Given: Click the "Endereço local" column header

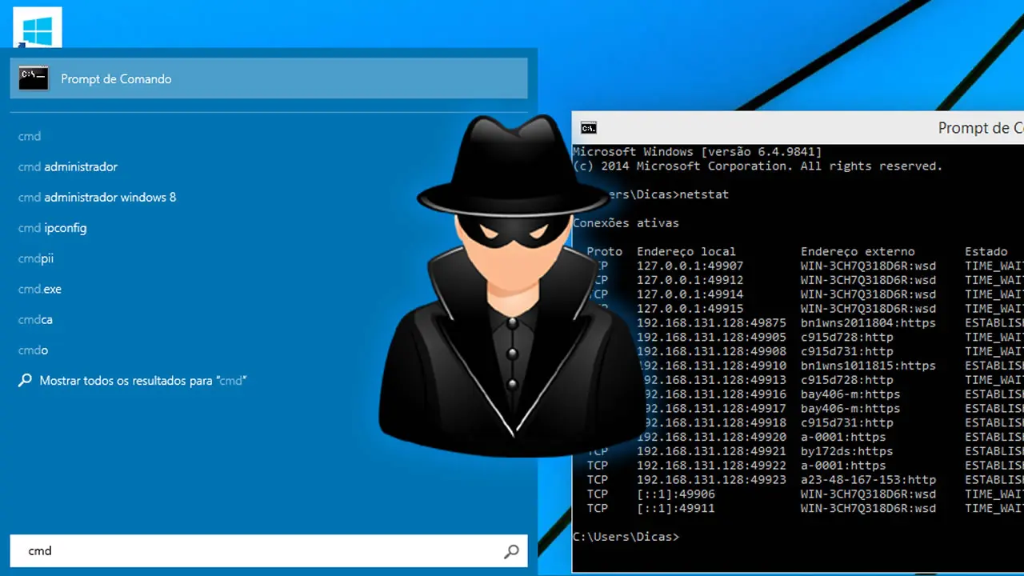Looking at the screenshot, I should 686,252.
